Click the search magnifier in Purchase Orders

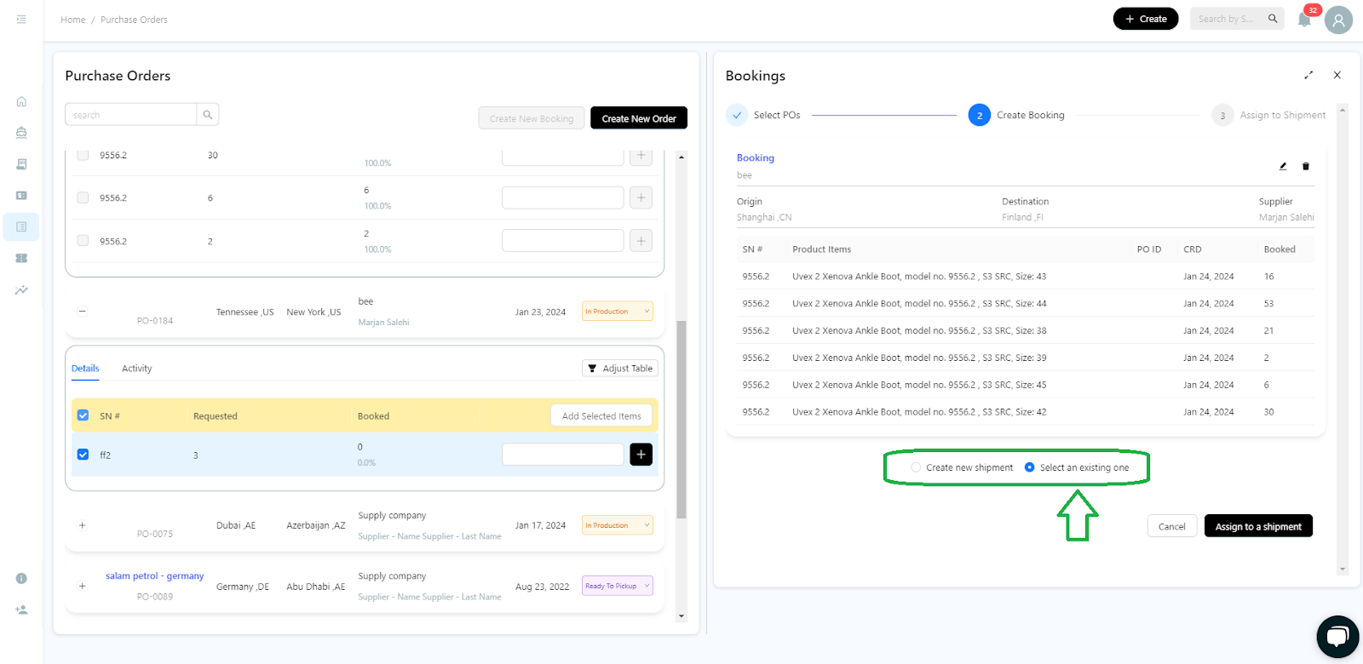207,115
